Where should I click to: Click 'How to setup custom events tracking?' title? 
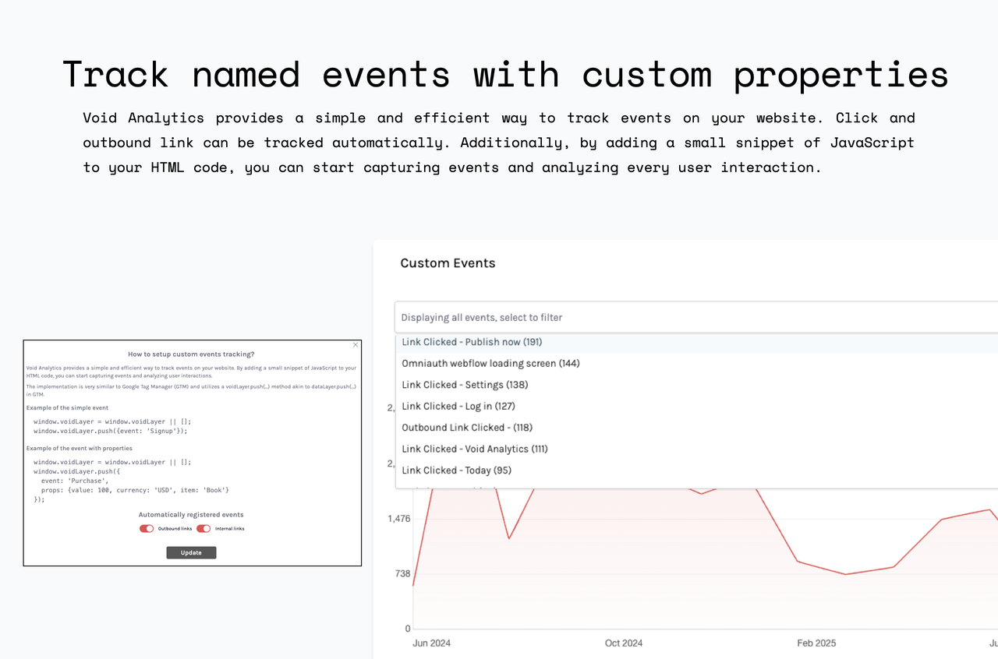pos(191,354)
